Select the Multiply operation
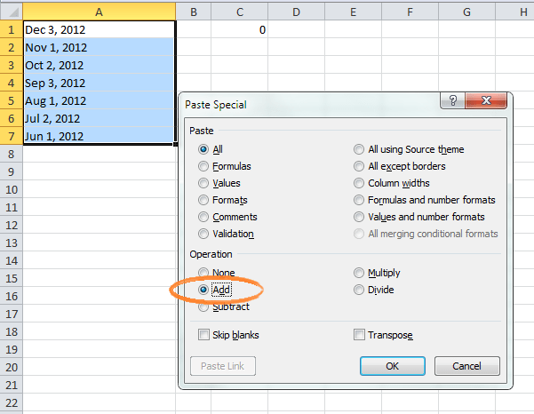Viewport: 534px width, 414px height. (x=359, y=273)
